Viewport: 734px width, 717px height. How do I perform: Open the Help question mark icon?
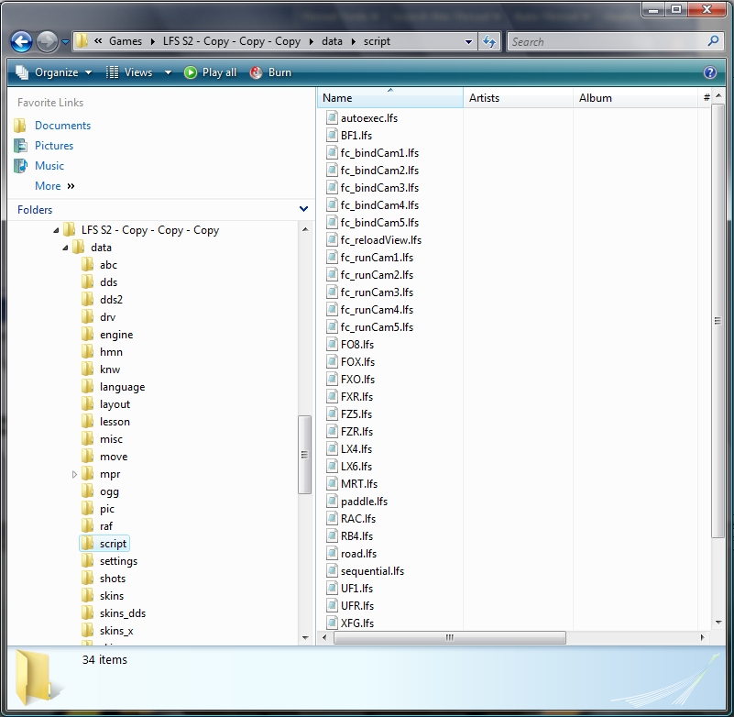709,72
